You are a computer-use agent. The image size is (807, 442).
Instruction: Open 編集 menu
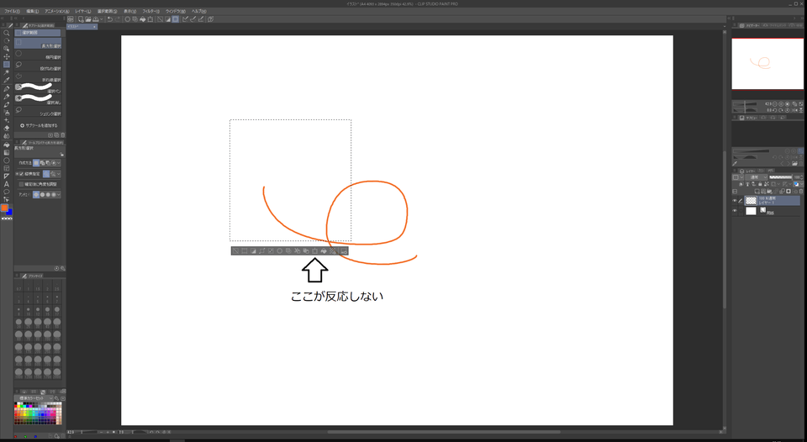(33, 11)
